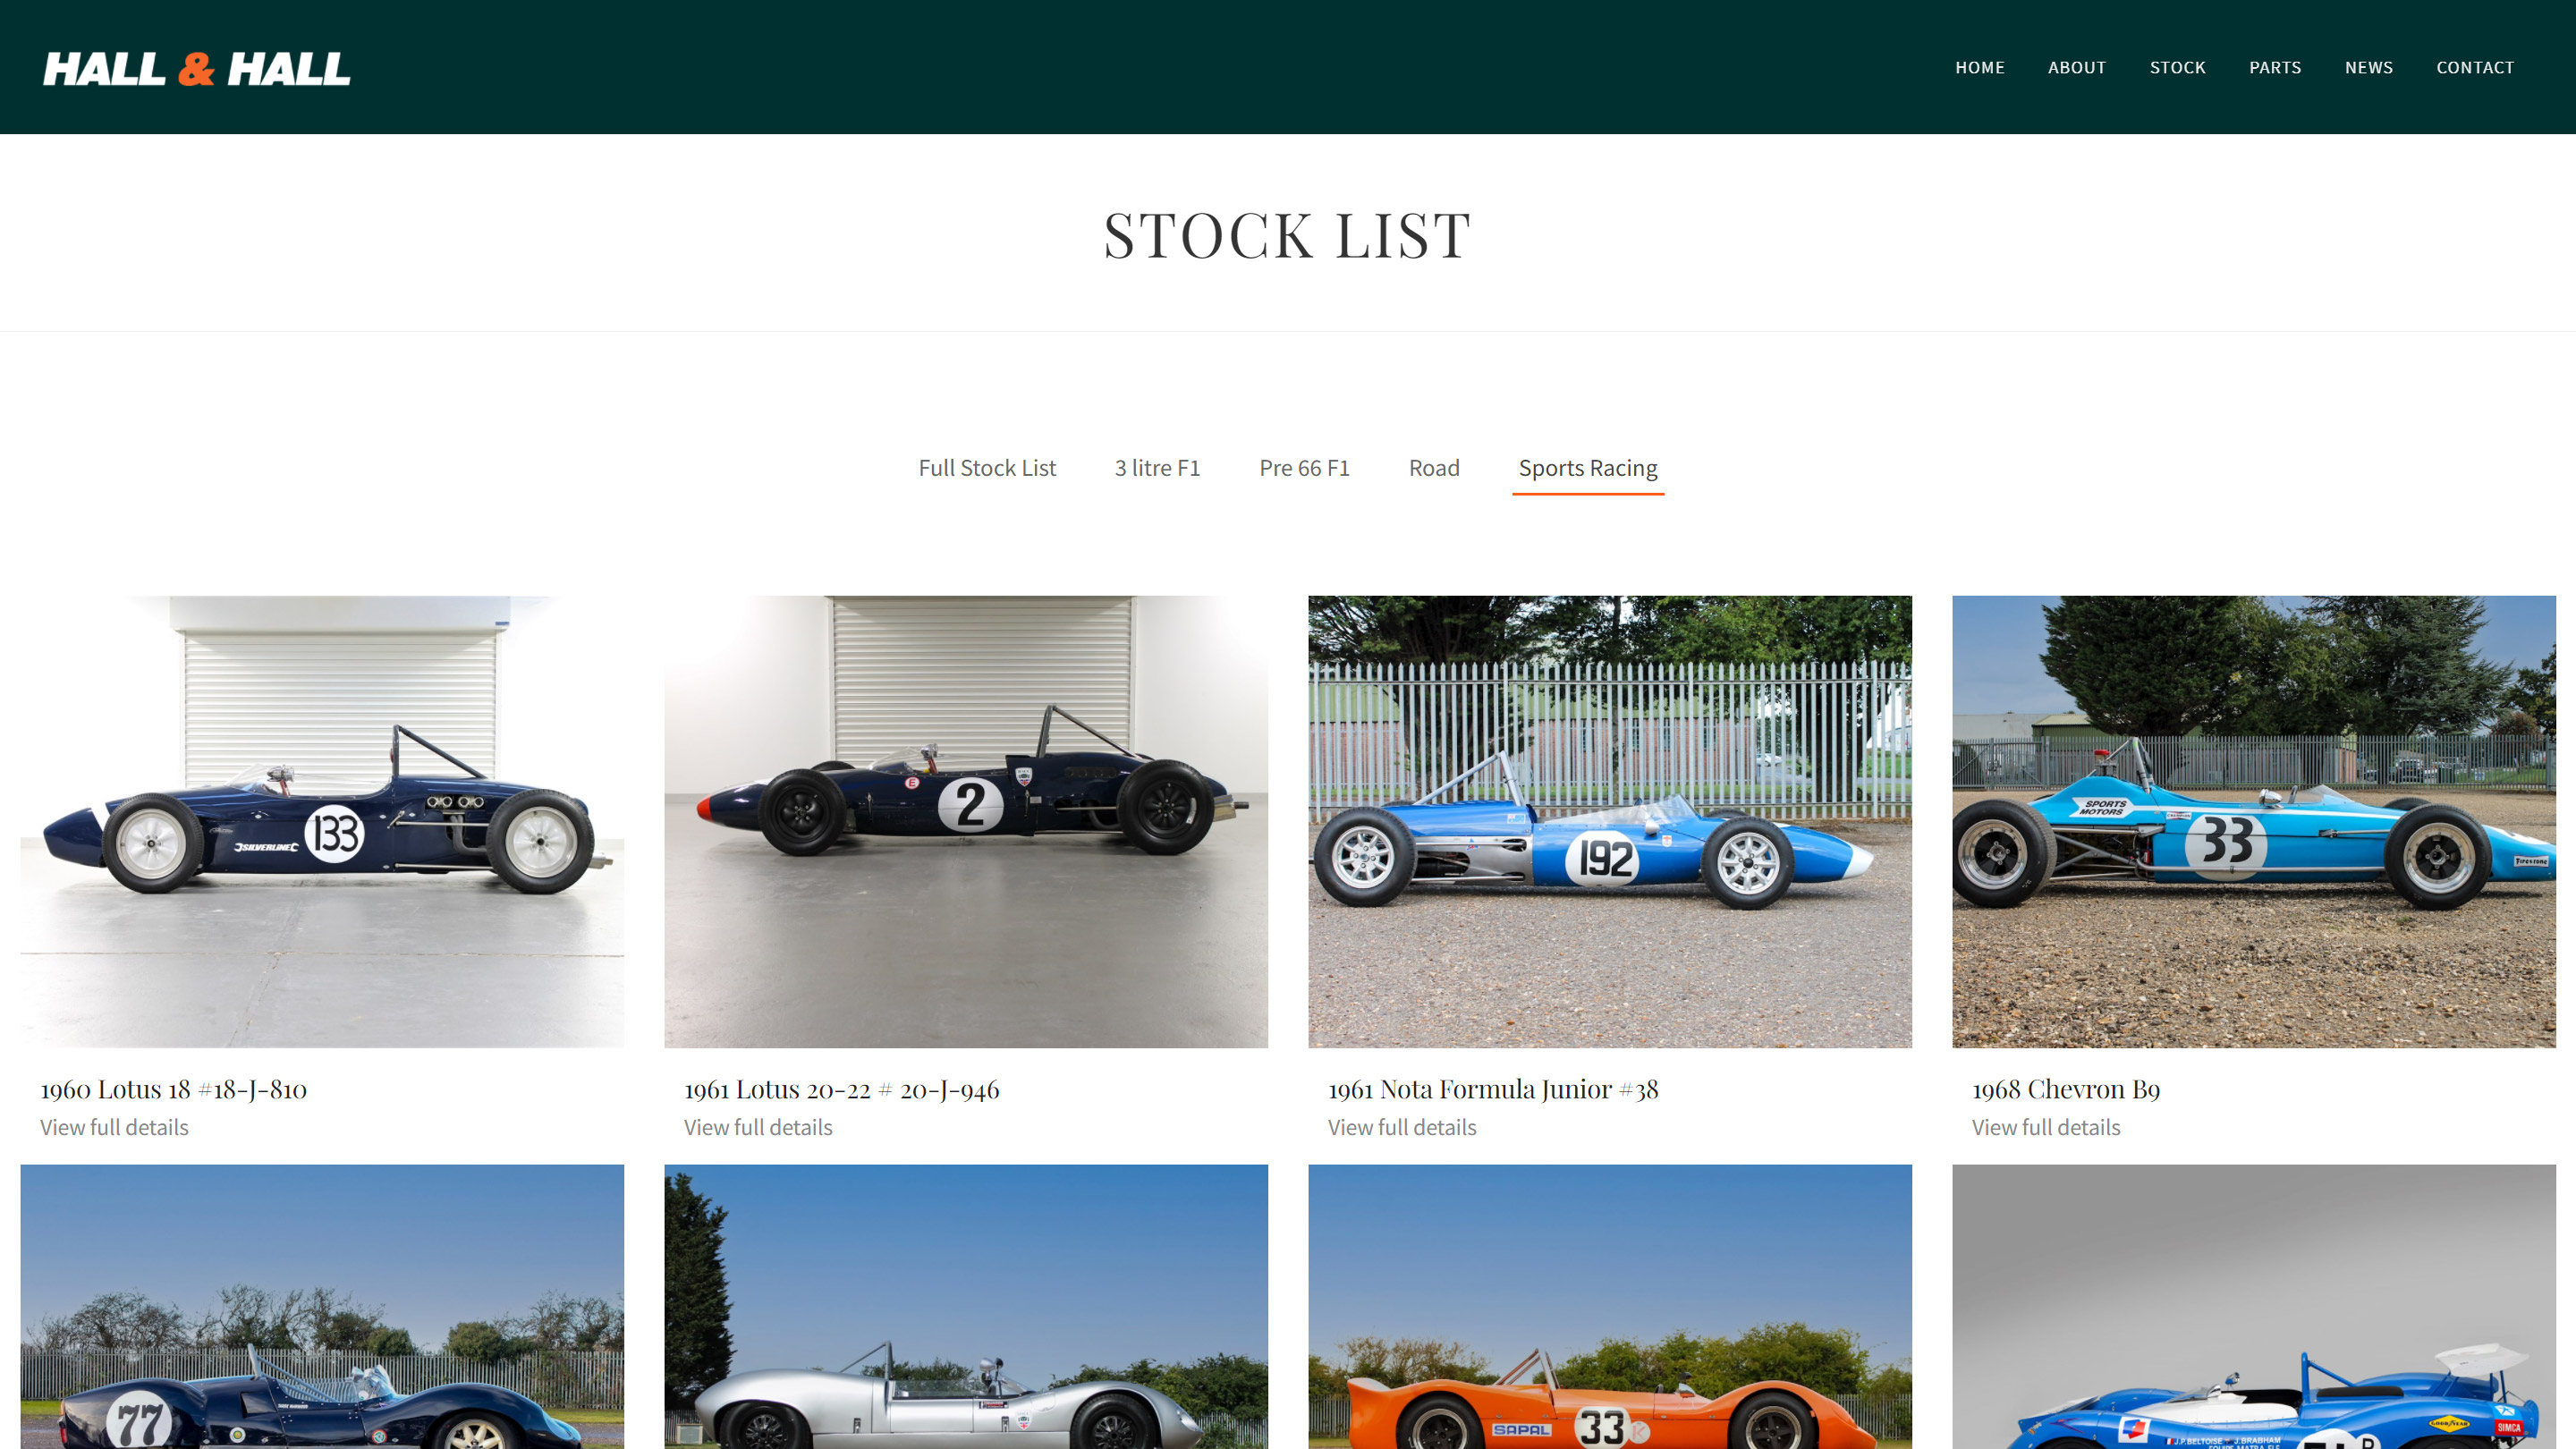Go to the ABOUT page
The height and width of the screenshot is (1449, 2576).
tap(2076, 68)
